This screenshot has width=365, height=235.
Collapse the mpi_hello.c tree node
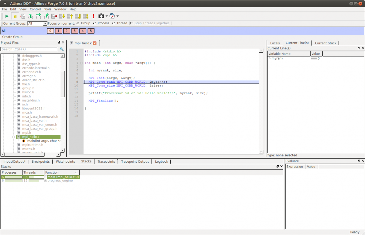coord(14,137)
